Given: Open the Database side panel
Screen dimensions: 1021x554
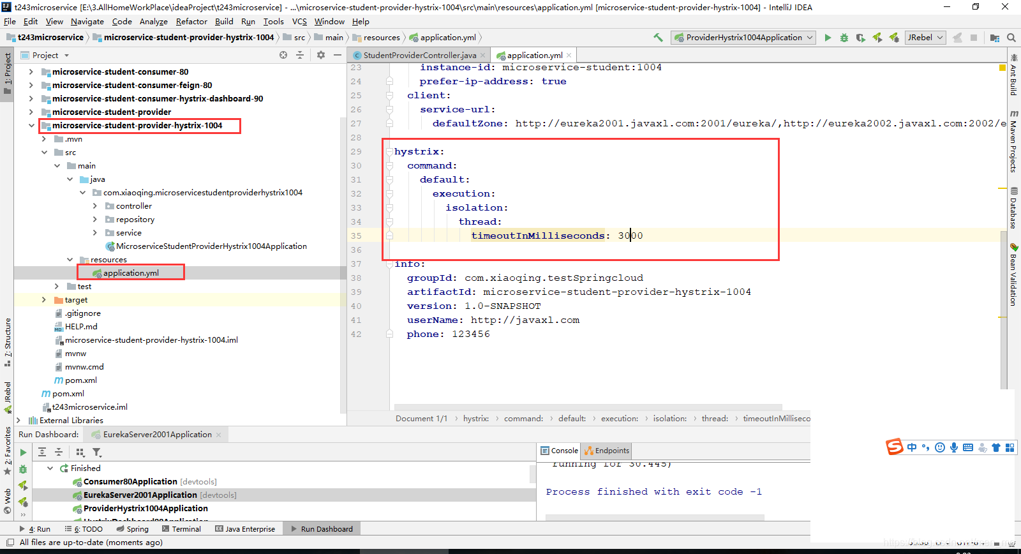Looking at the screenshot, I should pyautogui.click(x=1013, y=208).
